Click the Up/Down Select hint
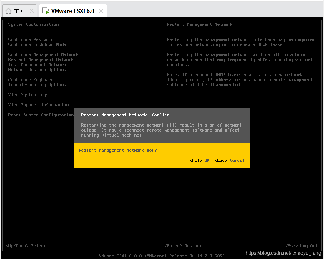 [26, 246]
